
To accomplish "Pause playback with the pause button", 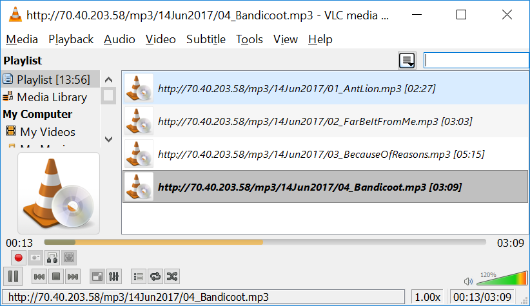I will (13, 276).
